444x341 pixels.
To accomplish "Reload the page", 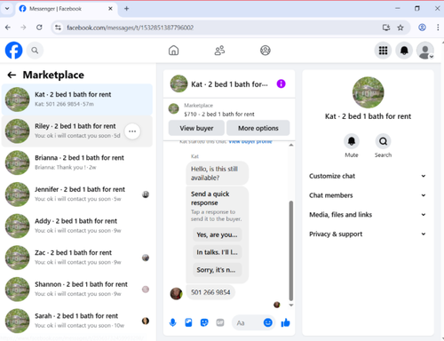I will tap(39, 28).
